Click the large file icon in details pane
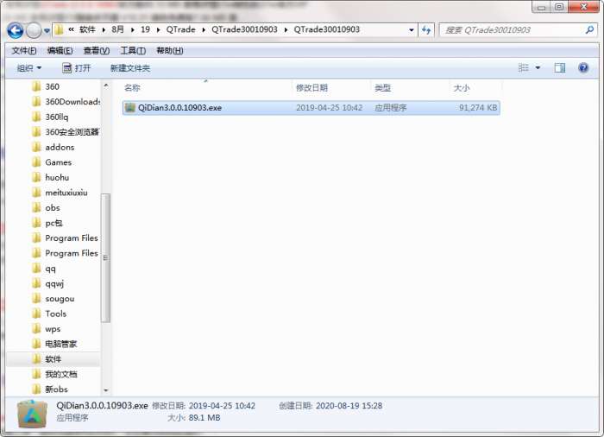 pyautogui.click(x=32, y=415)
